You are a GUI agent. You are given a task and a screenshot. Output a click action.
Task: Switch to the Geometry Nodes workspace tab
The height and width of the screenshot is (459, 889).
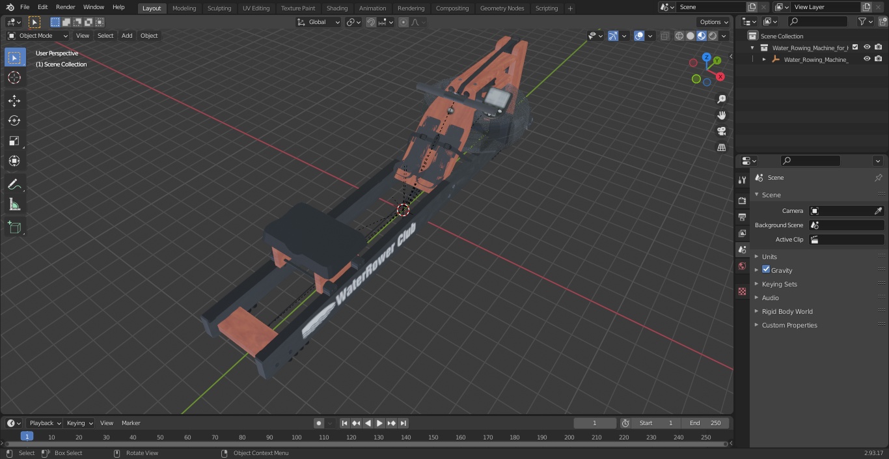point(502,8)
